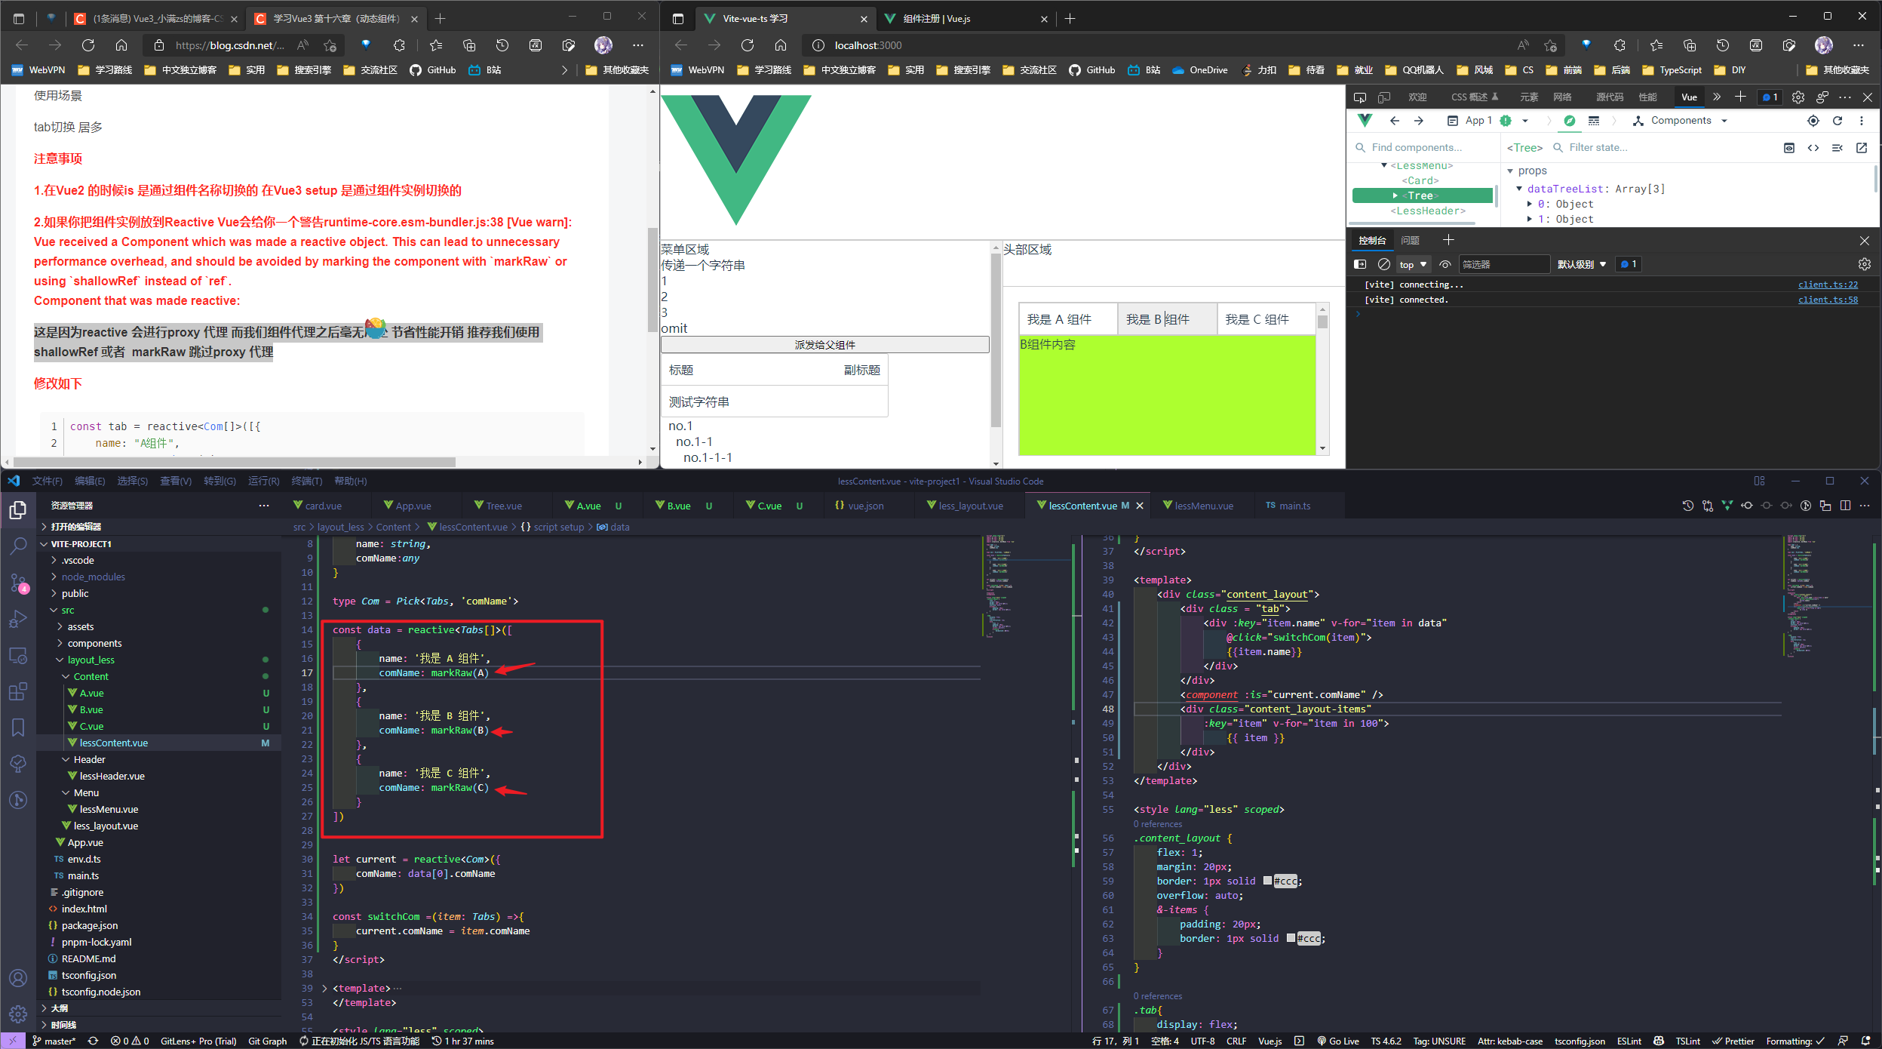Open console settings gear
Image resolution: width=1882 pixels, height=1049 pixels.
point(1865,264)
